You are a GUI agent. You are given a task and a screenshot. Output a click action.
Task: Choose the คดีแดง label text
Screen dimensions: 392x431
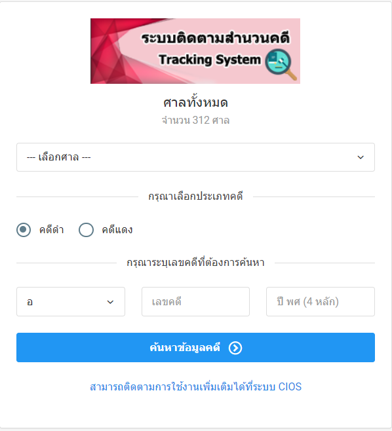(x=117, y=230)
